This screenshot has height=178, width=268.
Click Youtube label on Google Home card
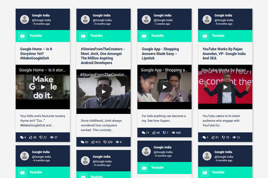(36, 36)
